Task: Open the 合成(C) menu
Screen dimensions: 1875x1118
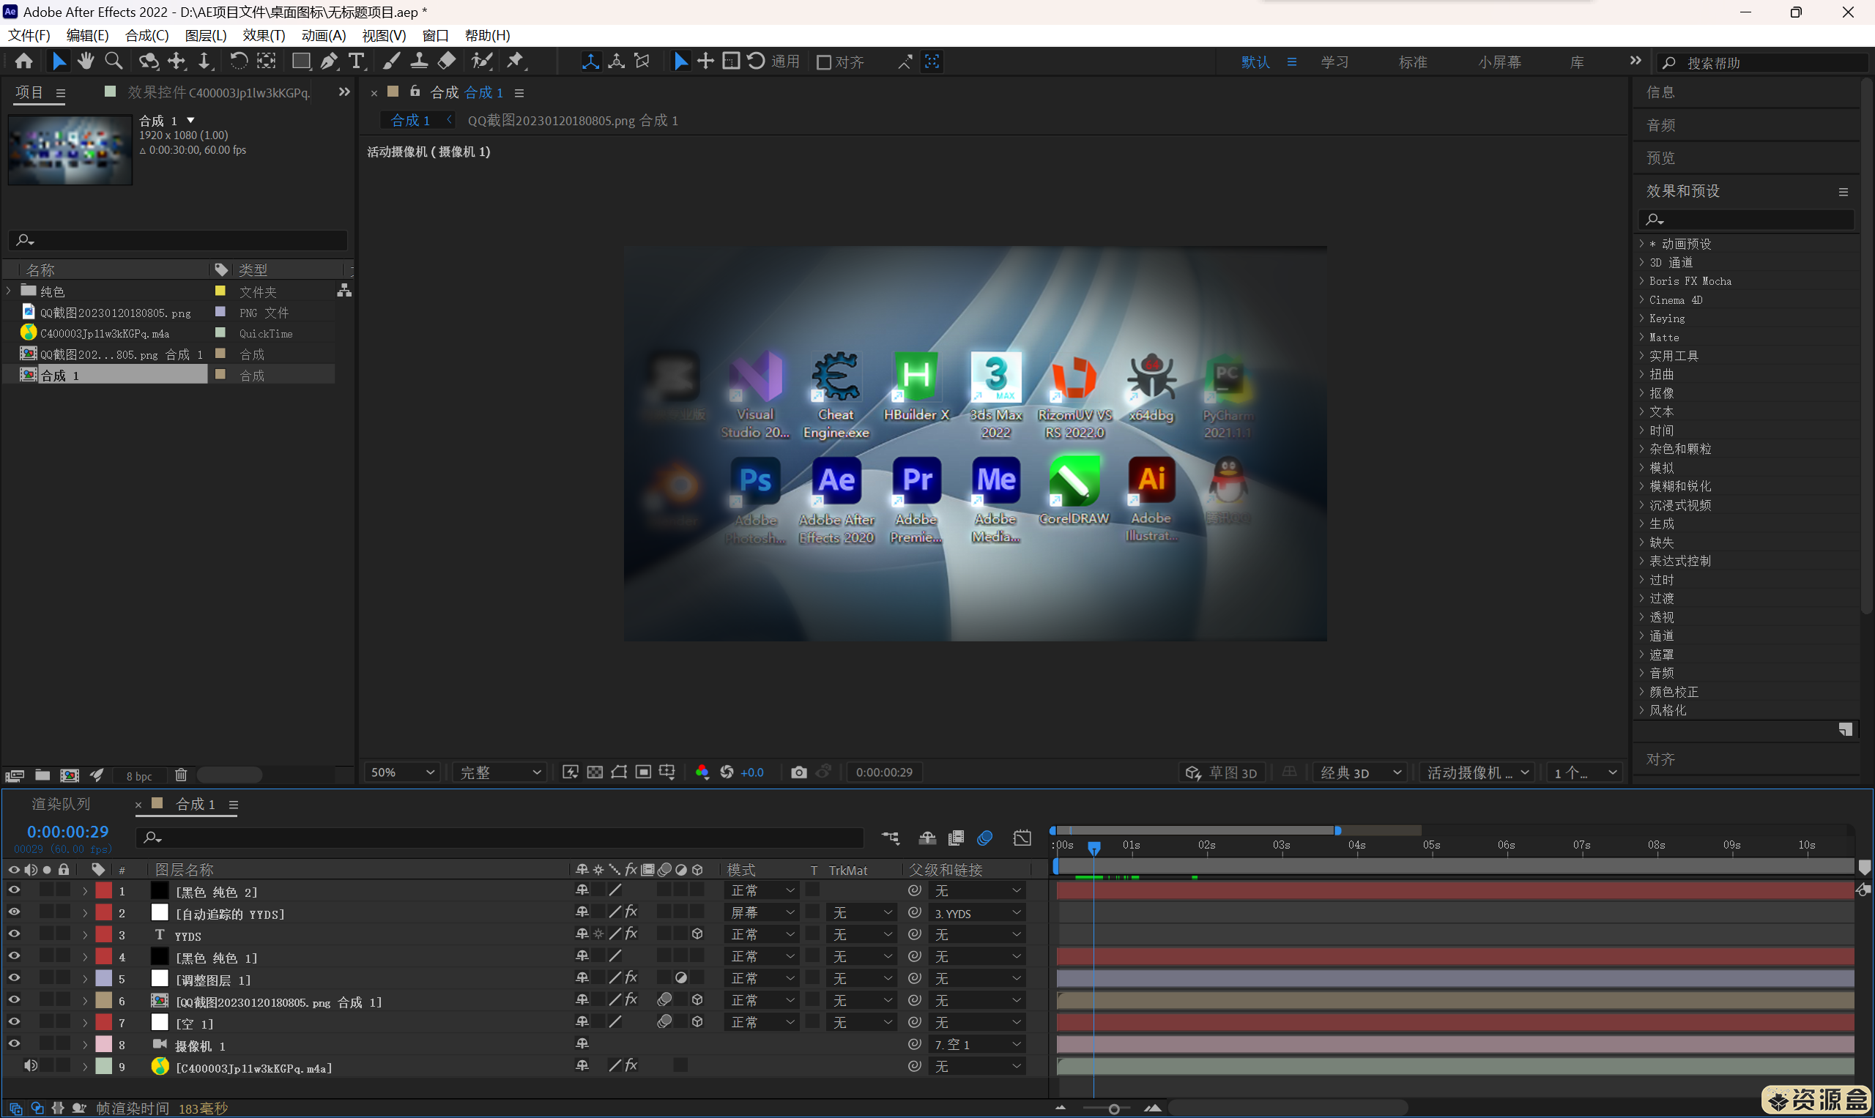Action: tap(147, 35)
